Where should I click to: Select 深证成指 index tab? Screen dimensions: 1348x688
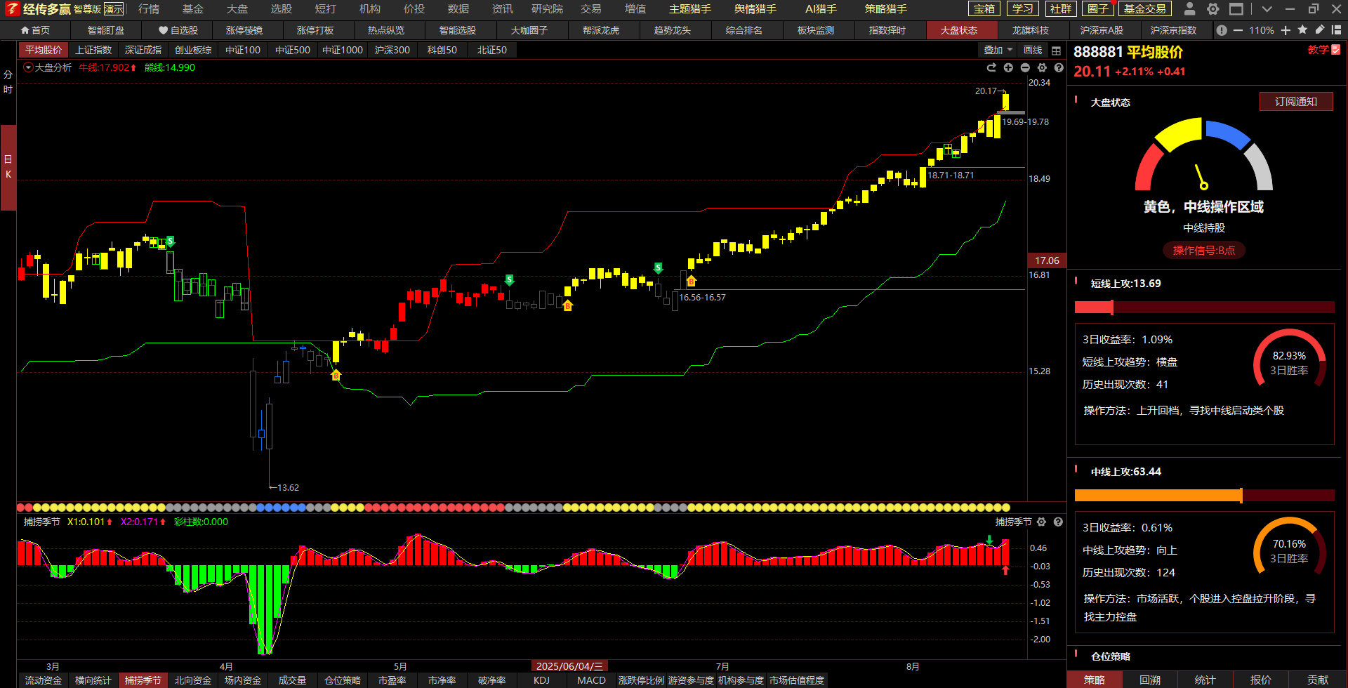(x=143, y=50)
